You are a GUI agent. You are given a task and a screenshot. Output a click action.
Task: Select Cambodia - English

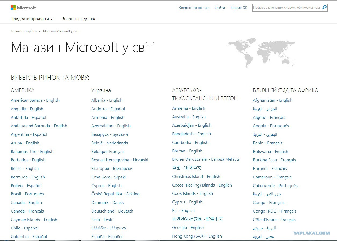click(x=190, y=143)
